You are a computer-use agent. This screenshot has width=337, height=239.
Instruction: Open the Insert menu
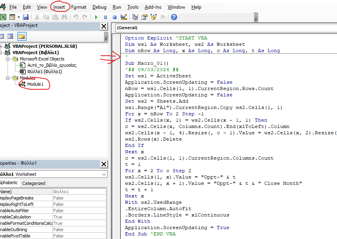[59, 7]
